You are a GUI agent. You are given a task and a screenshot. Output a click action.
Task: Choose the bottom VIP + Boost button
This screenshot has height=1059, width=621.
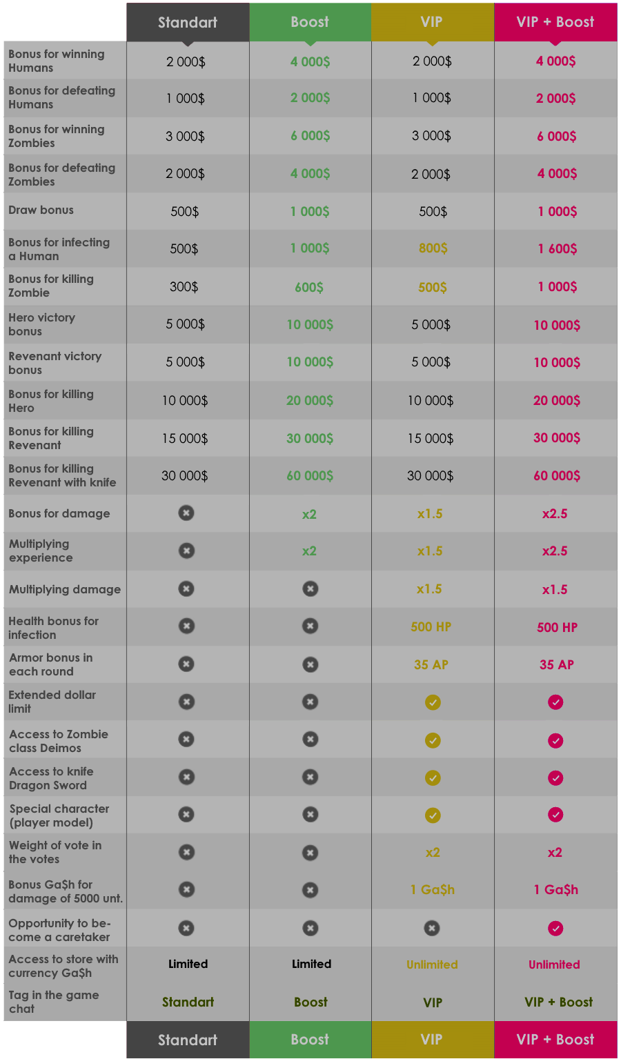555,1040
